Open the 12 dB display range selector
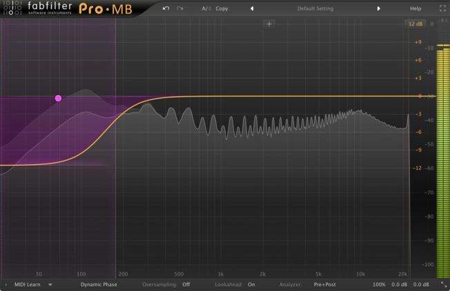 pyautogui.click(x=415, y=24)
